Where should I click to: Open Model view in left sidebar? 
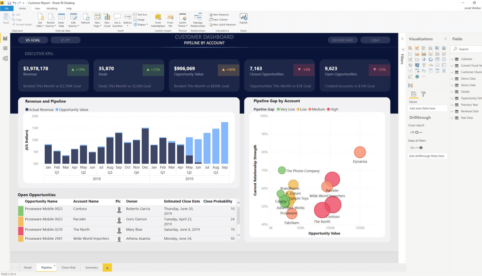click(x=5, y=59)
